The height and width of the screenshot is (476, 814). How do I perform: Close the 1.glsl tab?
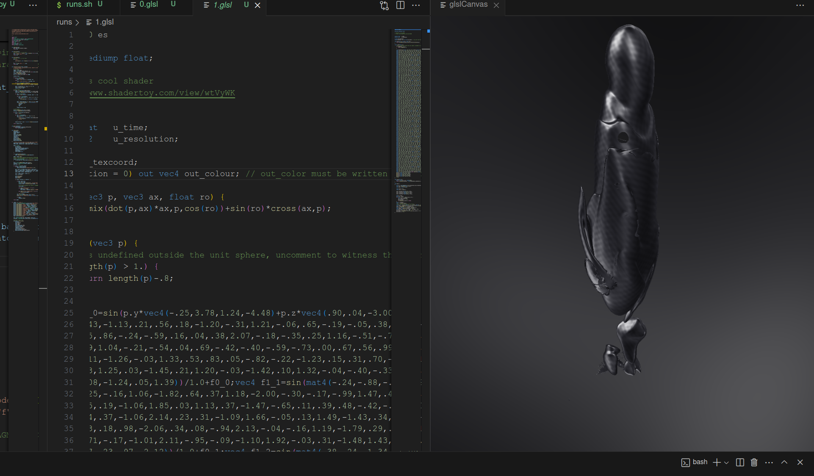257,5
